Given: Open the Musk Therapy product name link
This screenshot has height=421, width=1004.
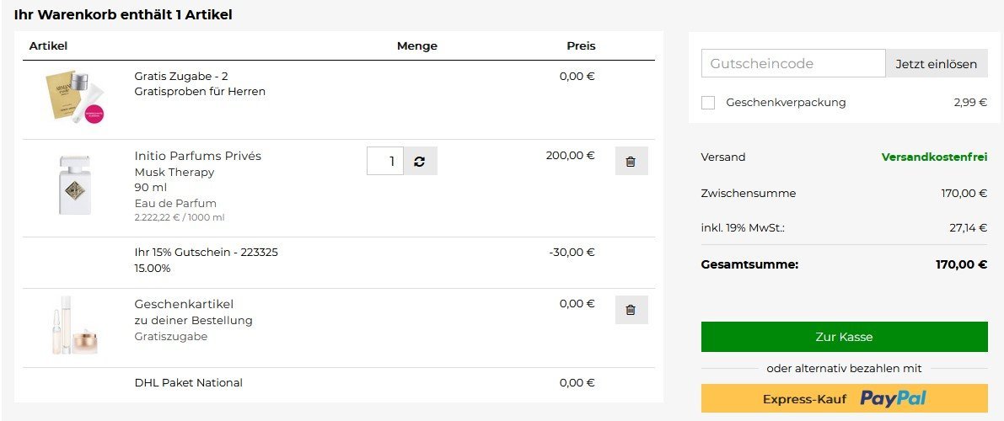Looking at the screenshot, I should point(174,172).
